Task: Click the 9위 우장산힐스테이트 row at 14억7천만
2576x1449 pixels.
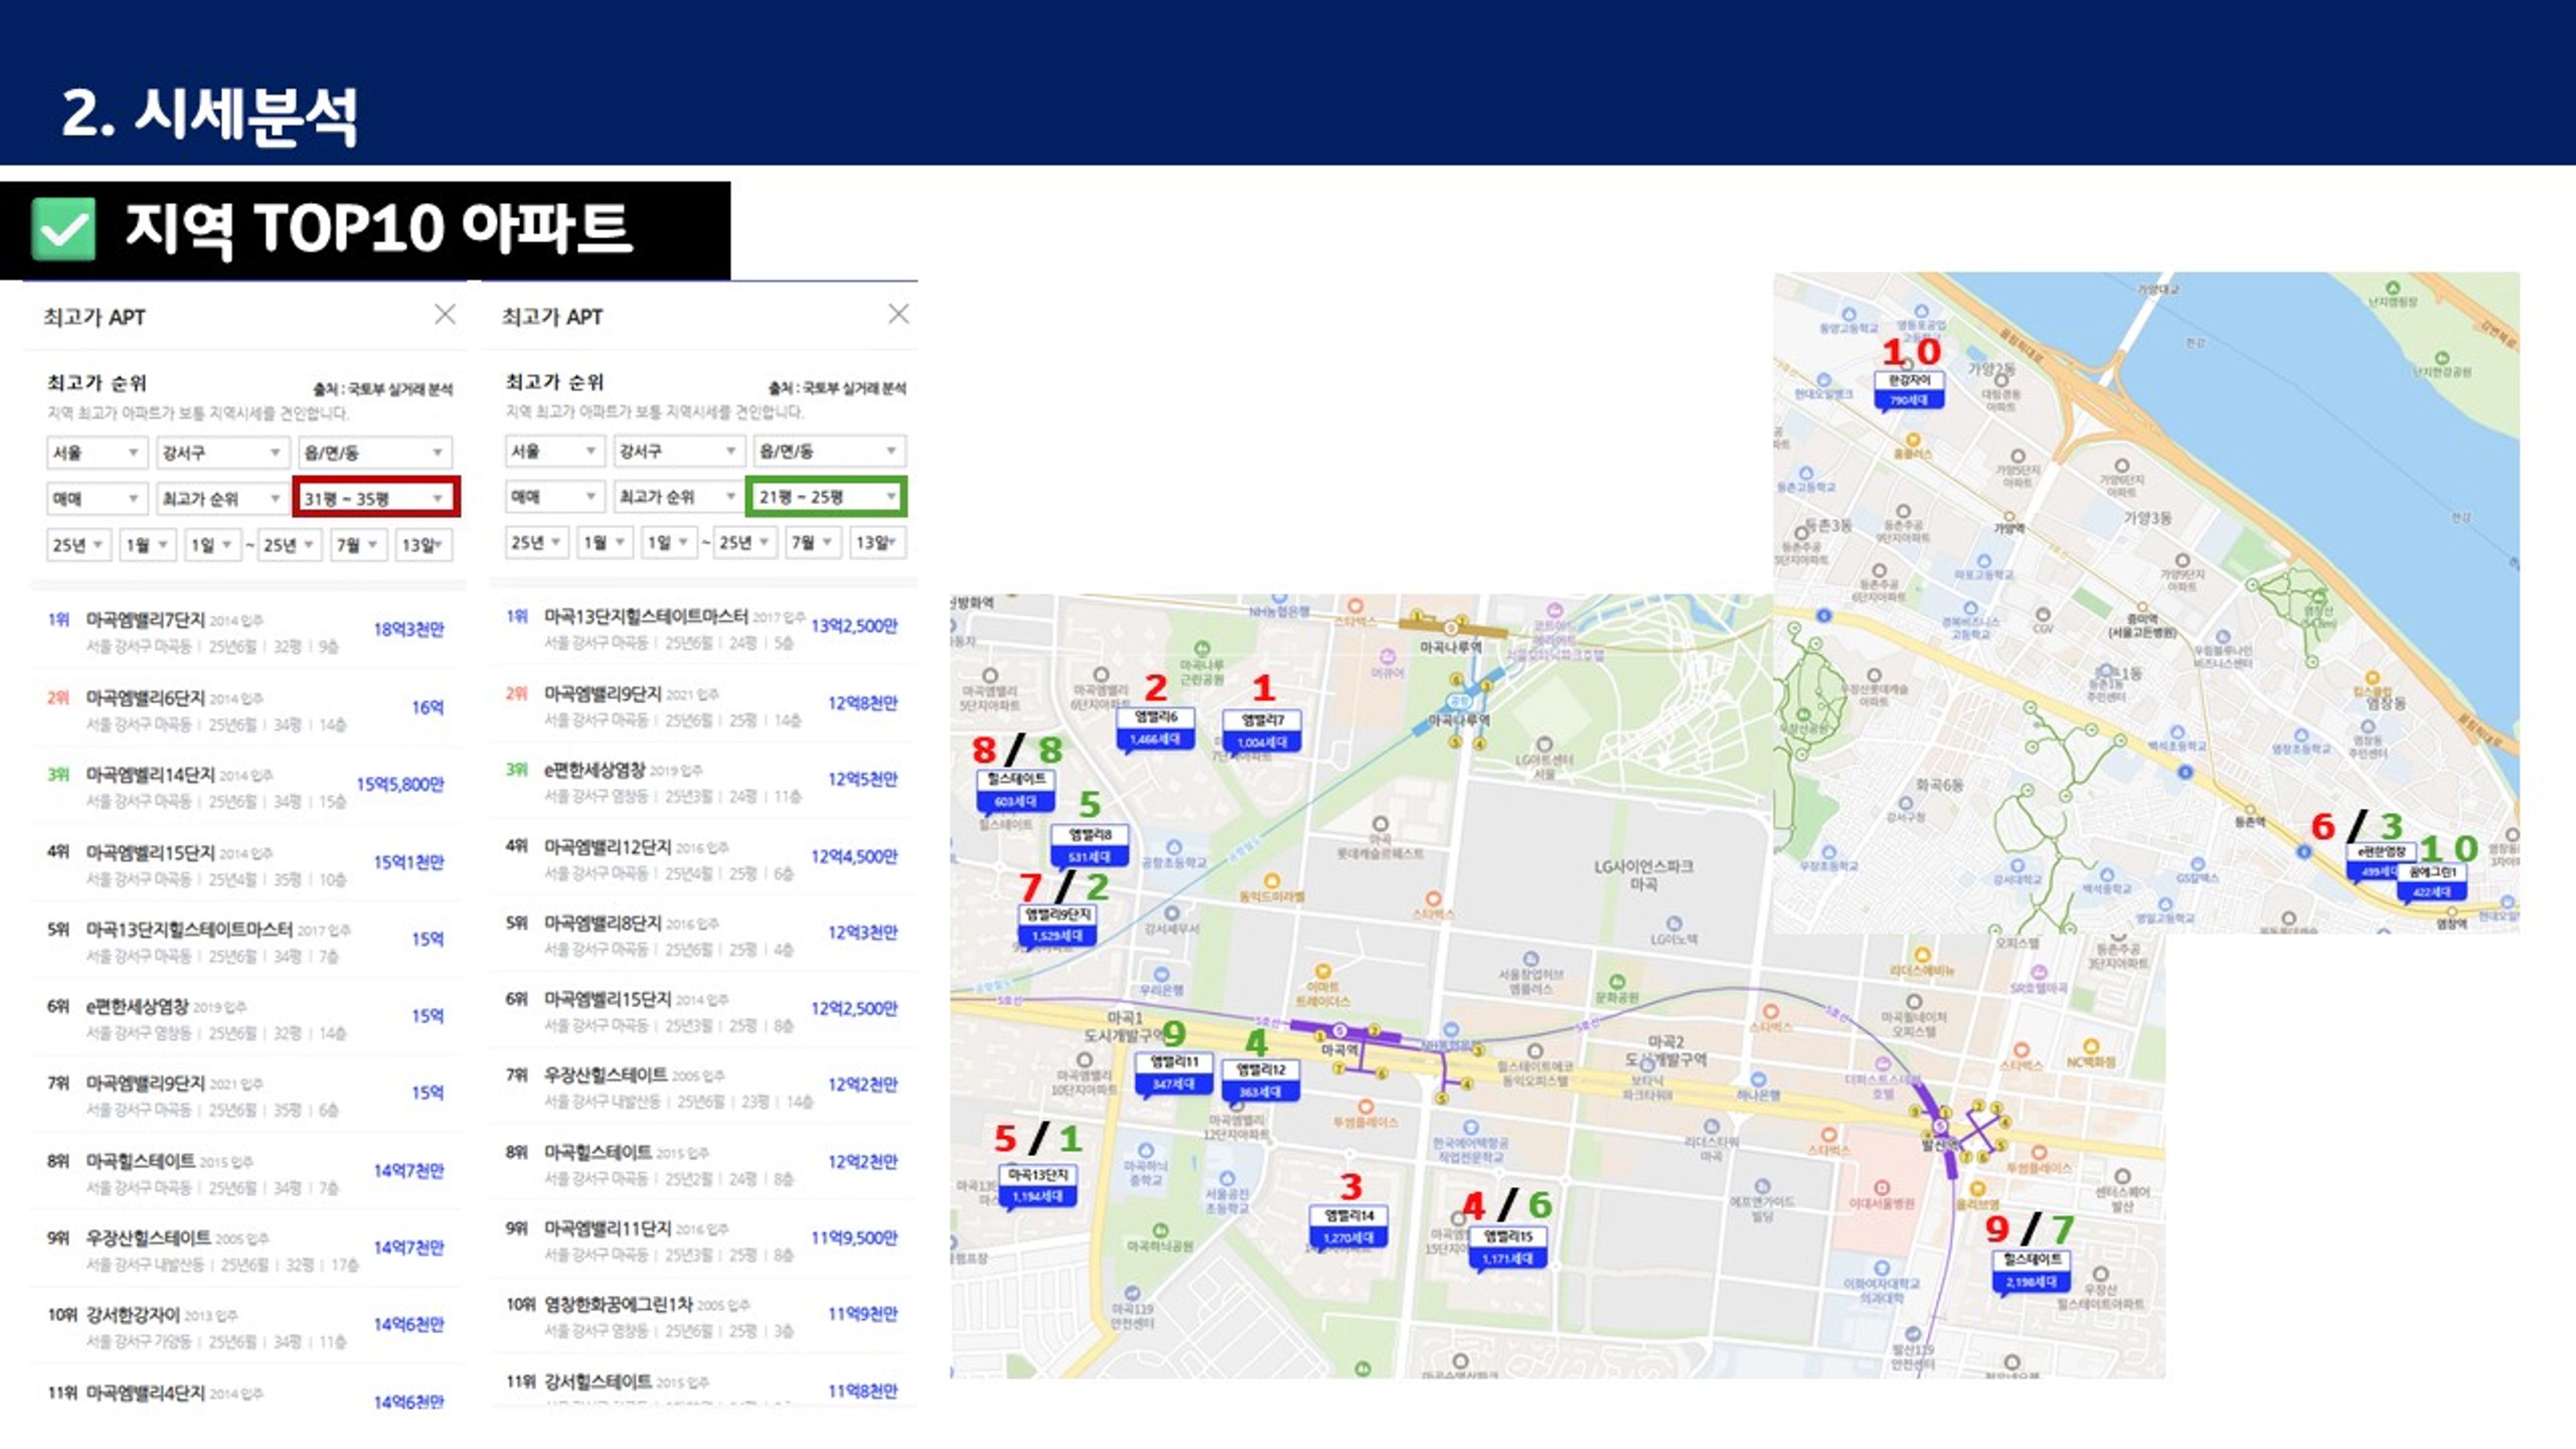Action: 247,1249
